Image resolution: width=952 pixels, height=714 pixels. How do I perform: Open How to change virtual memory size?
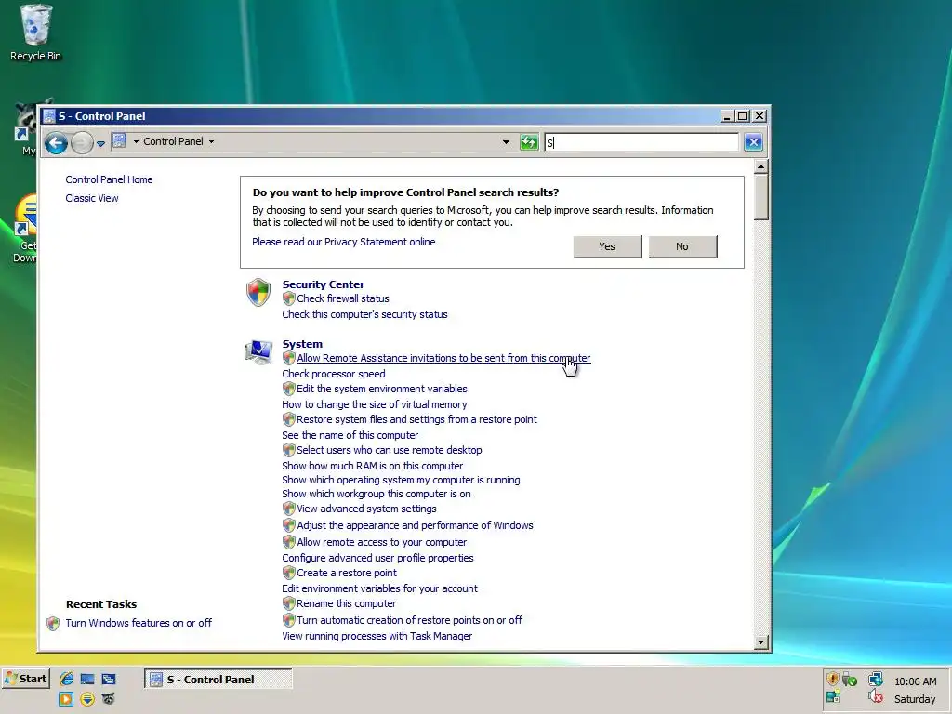pos(375,404)
